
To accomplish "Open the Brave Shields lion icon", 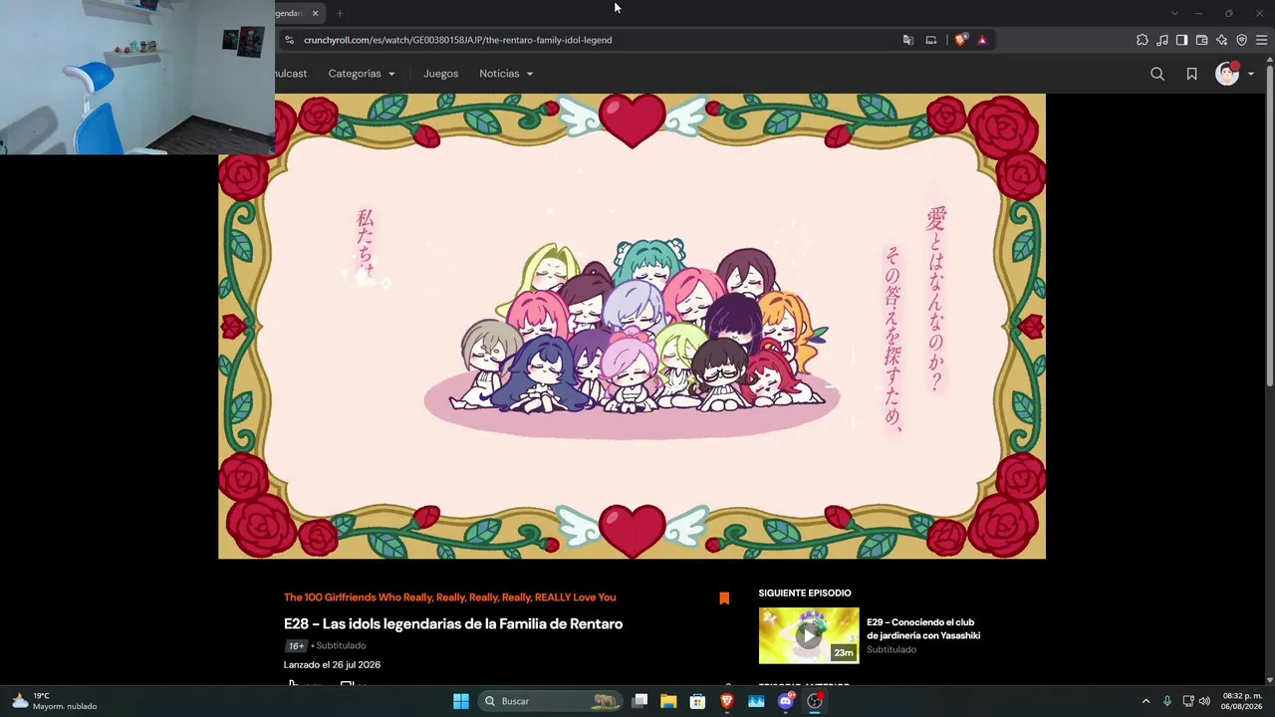I will pos(960,40).
